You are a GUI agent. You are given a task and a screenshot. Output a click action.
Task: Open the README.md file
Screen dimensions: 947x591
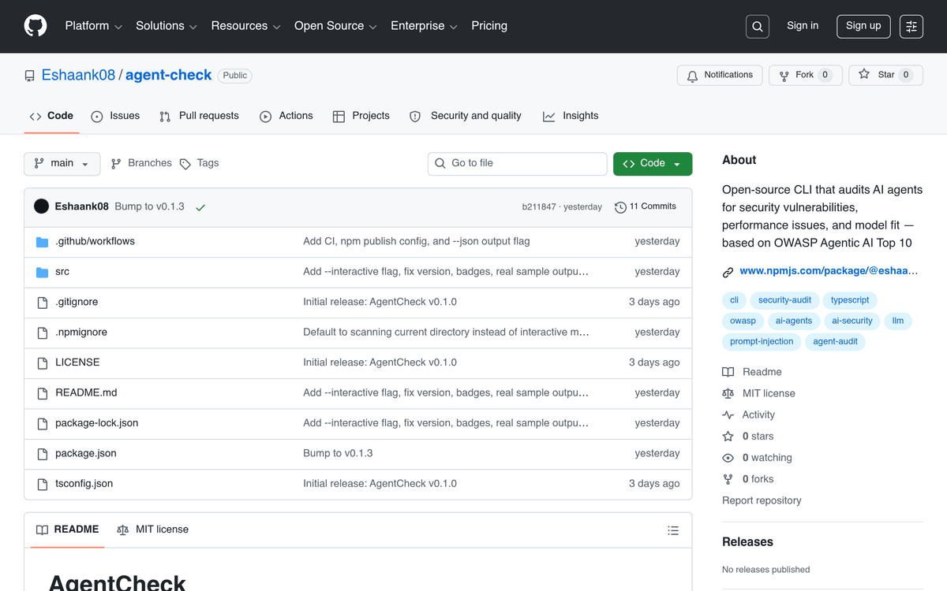pyautogui.click(x=86, y=393)
